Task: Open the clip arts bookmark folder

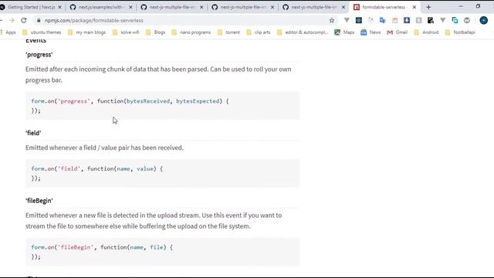Action: pyautogui.click(x=259, y=32)
